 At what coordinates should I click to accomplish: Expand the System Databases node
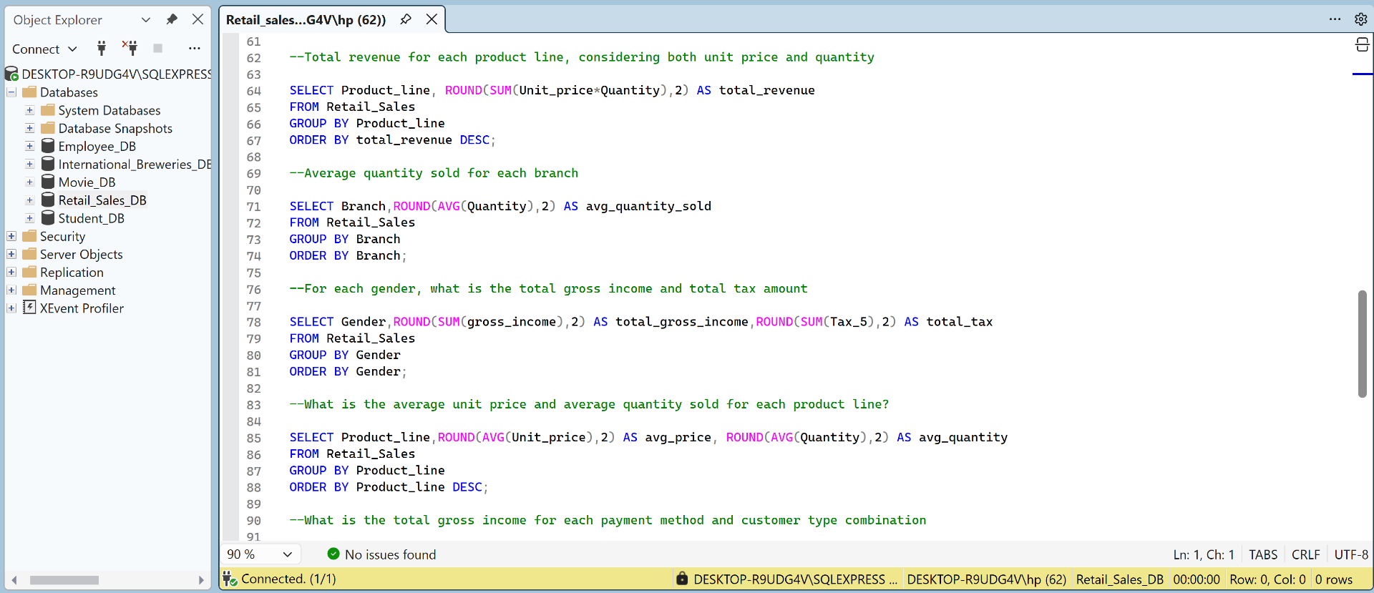click(30, 110)
